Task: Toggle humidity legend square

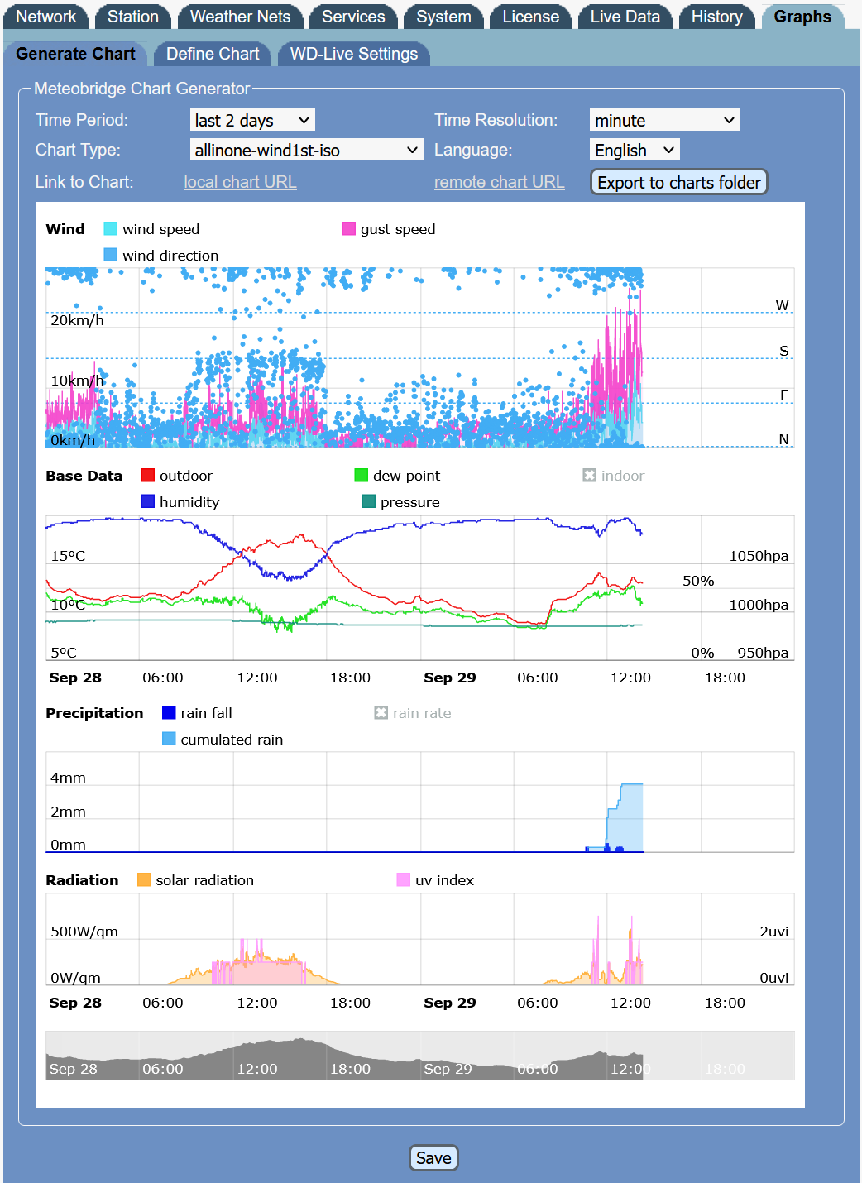Action: [148, 502]
